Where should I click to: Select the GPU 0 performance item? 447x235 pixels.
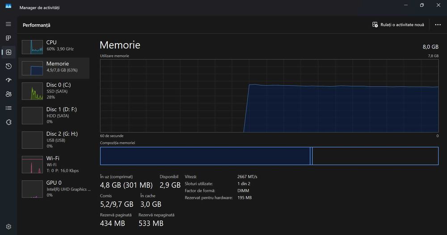coord(55,188)
